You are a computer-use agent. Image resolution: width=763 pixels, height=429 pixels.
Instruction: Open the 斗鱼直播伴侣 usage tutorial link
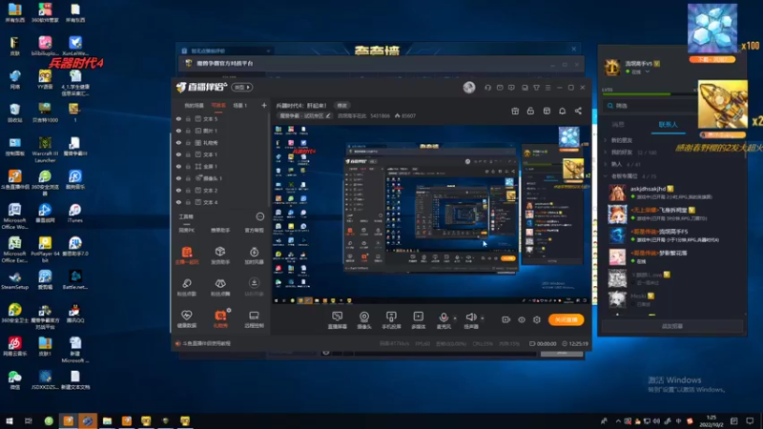point(206,343)
